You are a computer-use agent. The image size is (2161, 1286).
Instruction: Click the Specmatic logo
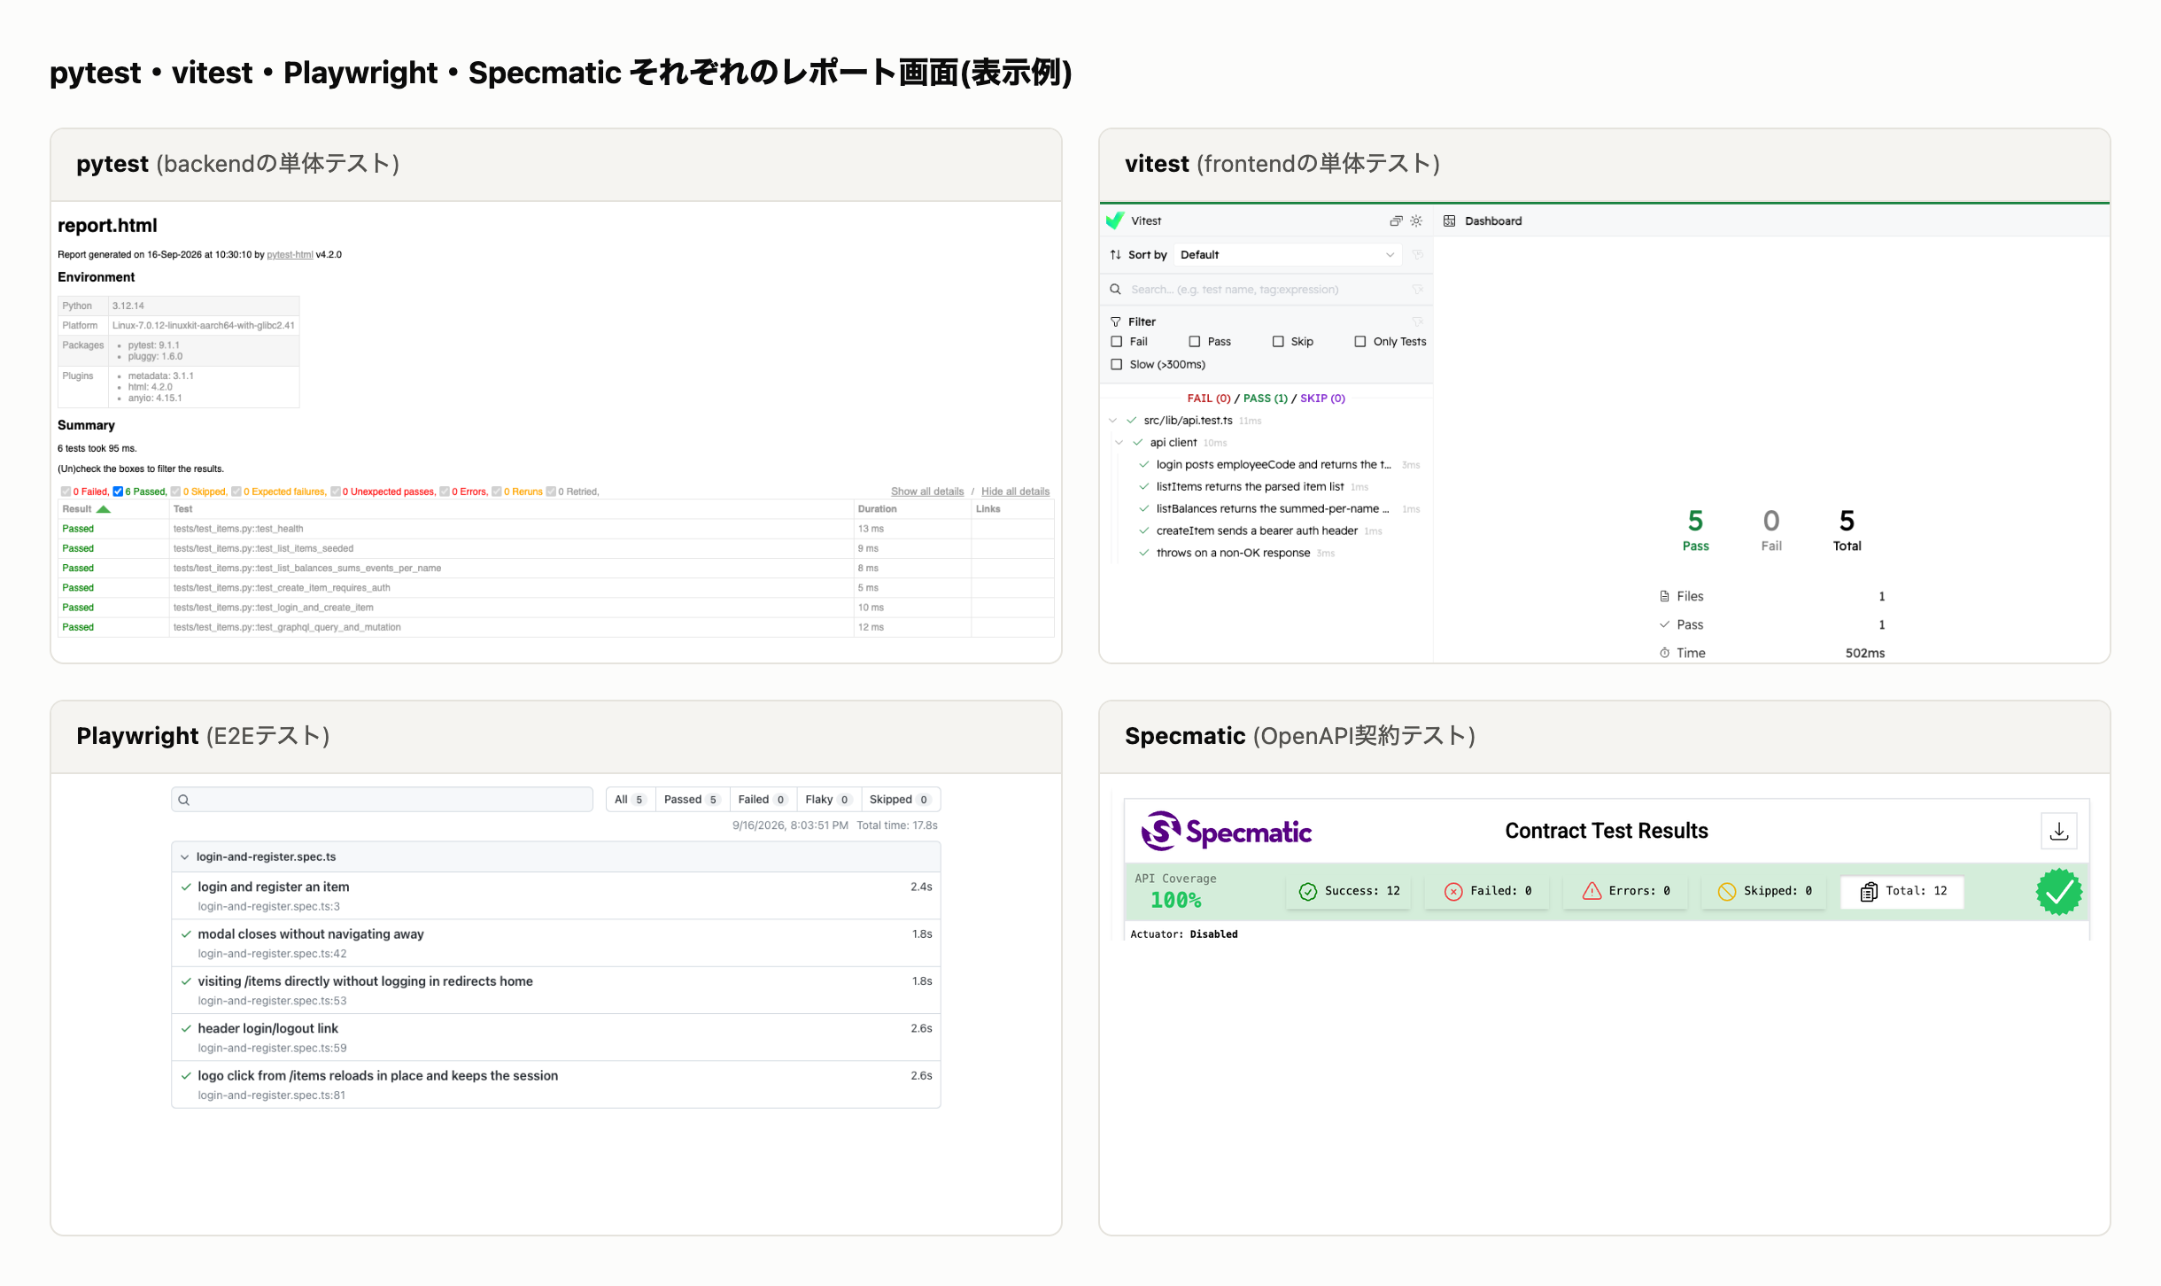[x=1227, y=832]
